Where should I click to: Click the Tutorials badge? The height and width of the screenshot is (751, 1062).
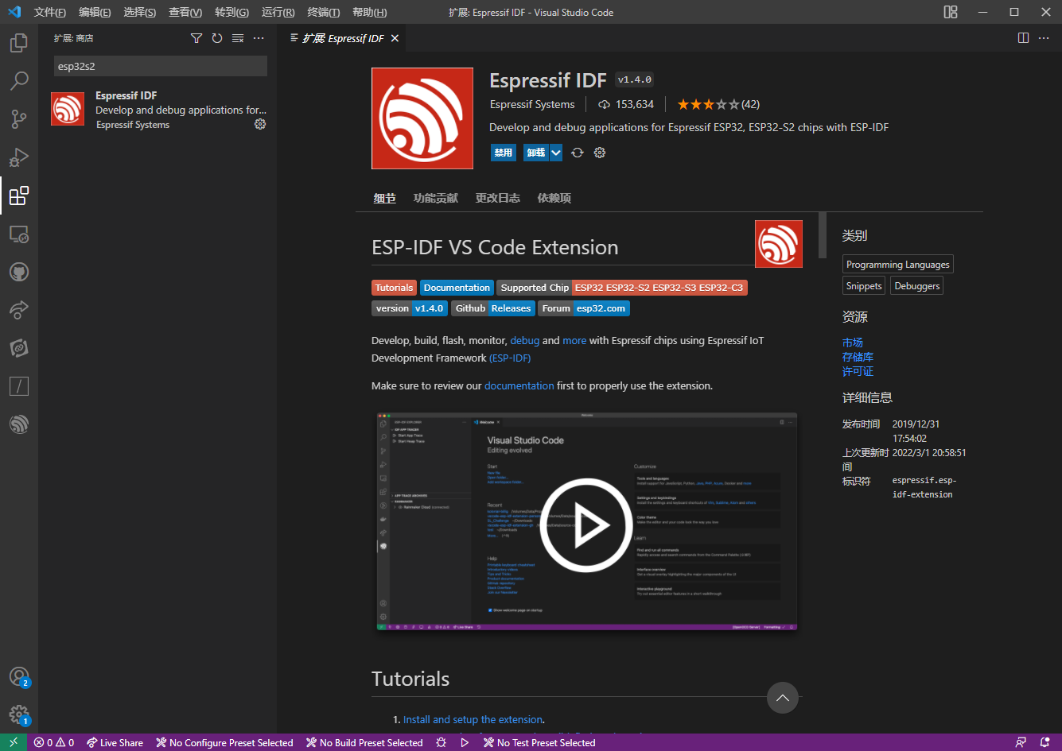click(395, 288)
